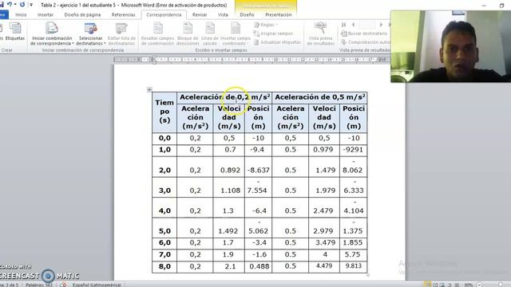Click the Correspondencia tab
Image resolution: width=511 pixels, height=287 pixels.
[x=164, y=14]
